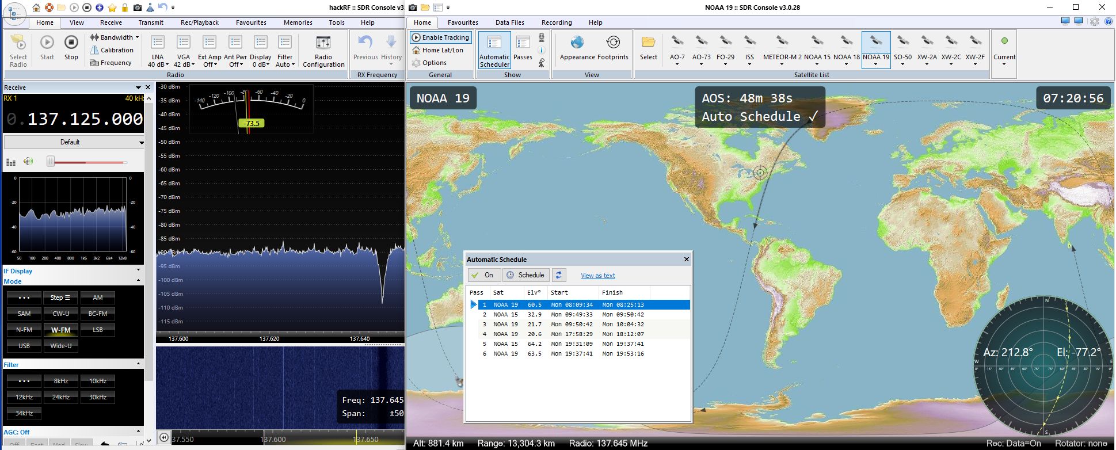Select the 24kHz filter button
The image size is (1116, 450).
click(61, 397)
